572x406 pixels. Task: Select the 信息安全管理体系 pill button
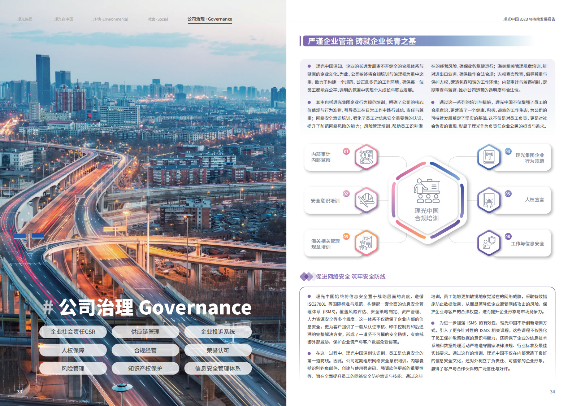pos(218,368)
